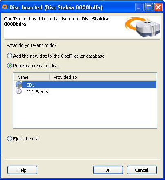Select Return an existing disc option
The image size is (165, 180).
(9, 66)
